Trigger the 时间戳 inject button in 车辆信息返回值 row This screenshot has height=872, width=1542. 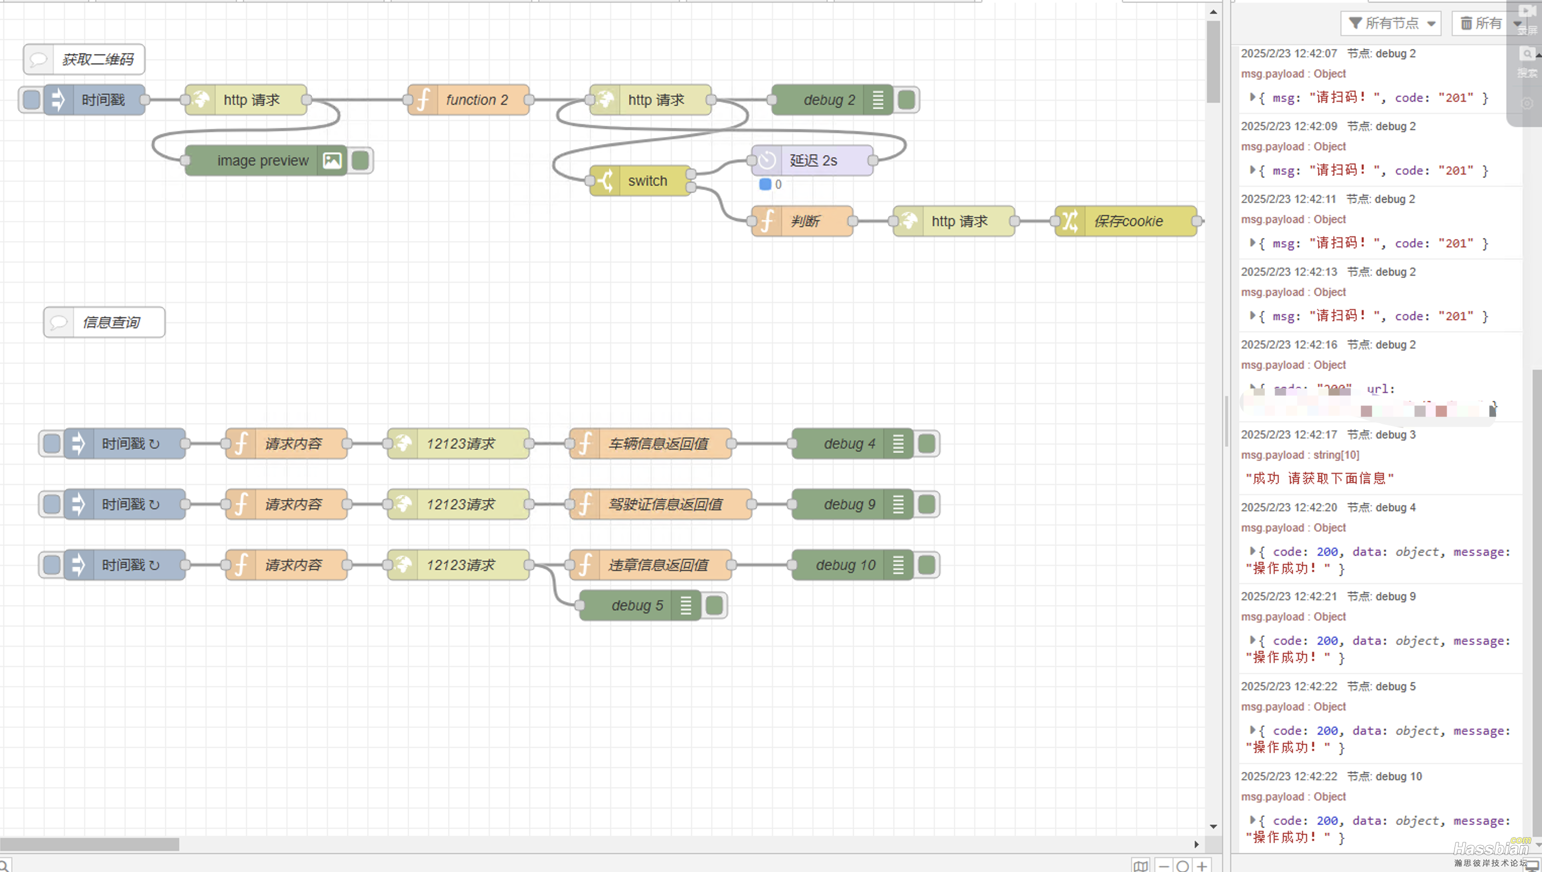pos(52,444)
